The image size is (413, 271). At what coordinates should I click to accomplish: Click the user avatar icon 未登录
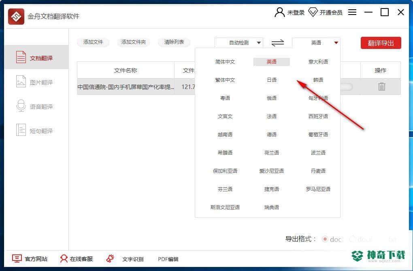[279, 12]
